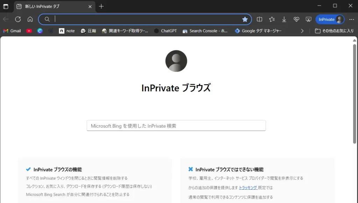Expand hidden favorites with the chevron

pos(302,31)
